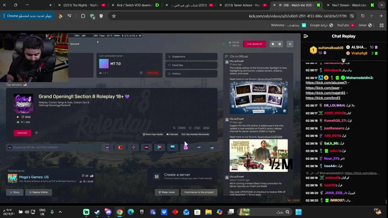Click the Make mods button

point(166,192)
